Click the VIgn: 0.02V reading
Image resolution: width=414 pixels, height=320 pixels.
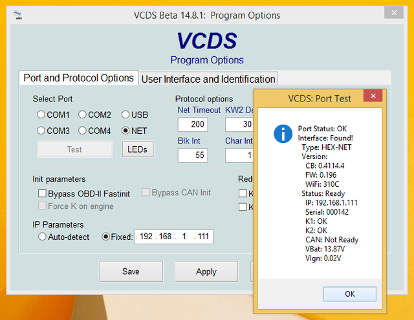coord(323,258)
